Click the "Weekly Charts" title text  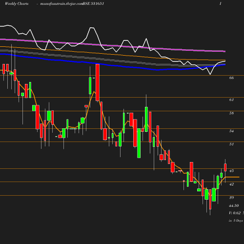[x=17, y=3]
